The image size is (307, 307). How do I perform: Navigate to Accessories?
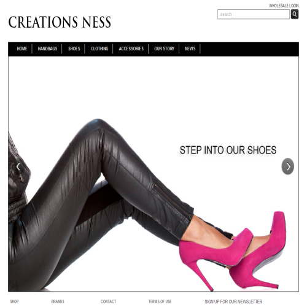coord(131,49)
